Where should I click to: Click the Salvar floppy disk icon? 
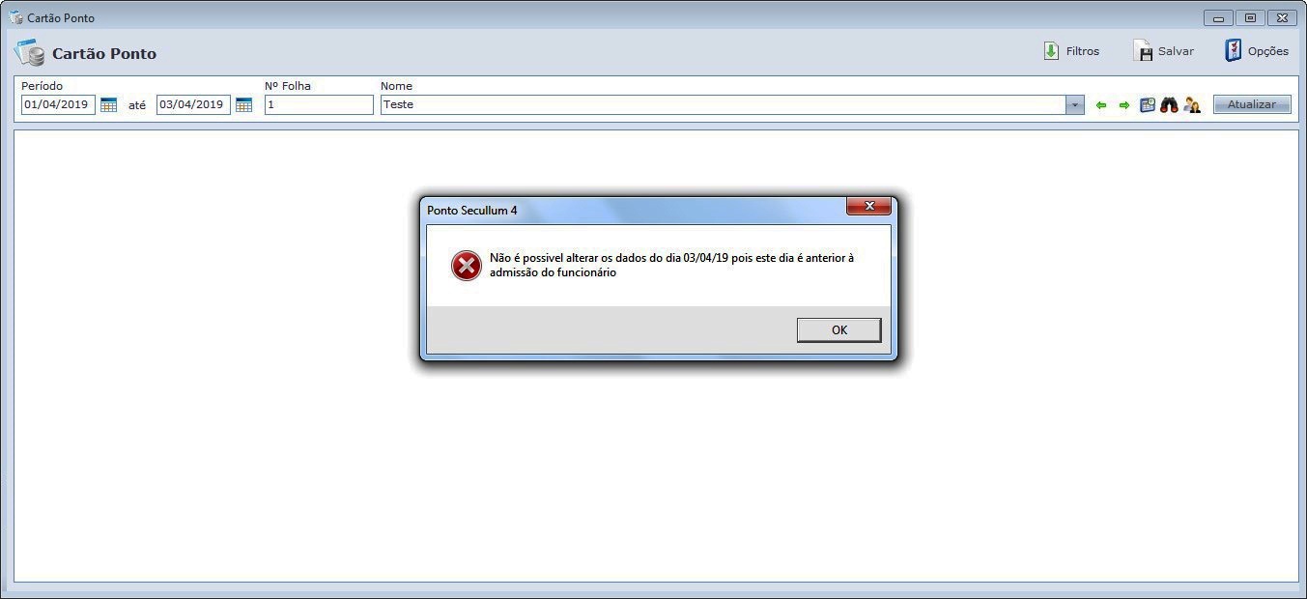1143,51
